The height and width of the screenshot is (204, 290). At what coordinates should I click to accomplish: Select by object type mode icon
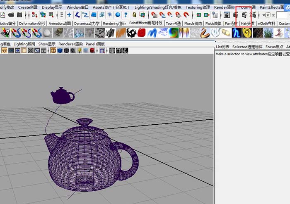tap(43, 15)
